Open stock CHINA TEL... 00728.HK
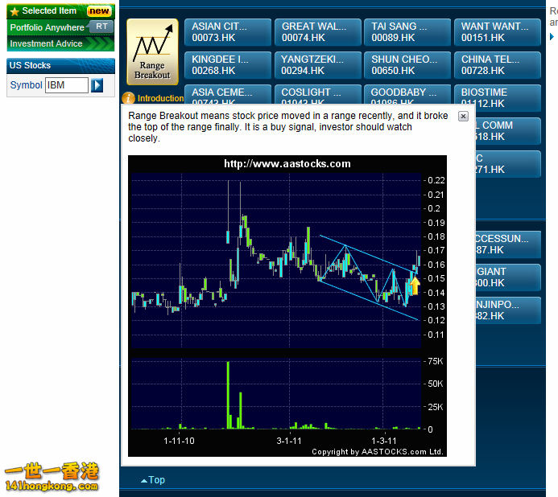This screenshot has height=497, width=558. [x=498, y=65]
